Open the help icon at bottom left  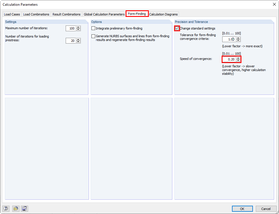pos(6,209)
